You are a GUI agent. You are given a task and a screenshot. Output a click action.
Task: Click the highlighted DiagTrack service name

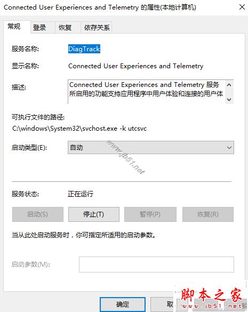[x=84, y=49]
